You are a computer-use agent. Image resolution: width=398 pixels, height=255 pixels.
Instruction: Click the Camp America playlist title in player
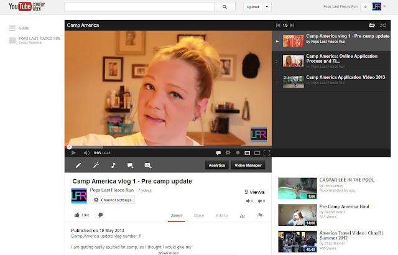(x=83, y=25)
